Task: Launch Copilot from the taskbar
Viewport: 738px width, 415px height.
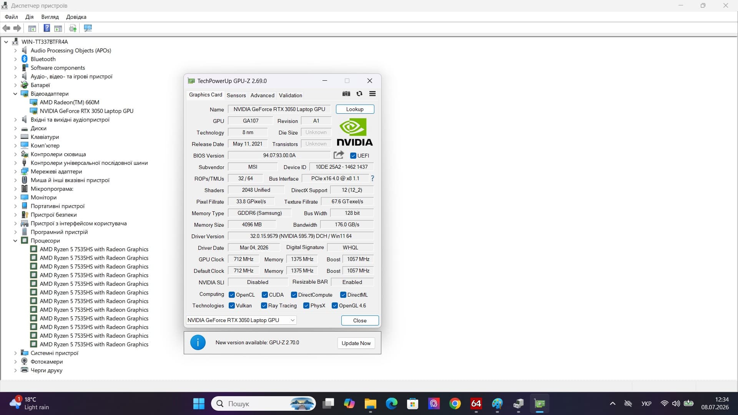Action: click(x=349, y=403)
